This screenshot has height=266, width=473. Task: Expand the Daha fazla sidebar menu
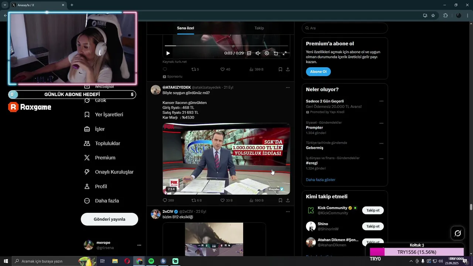[102, 201]
